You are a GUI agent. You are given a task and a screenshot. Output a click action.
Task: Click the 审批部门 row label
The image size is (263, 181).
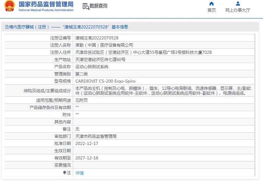click(x=62, y=136)
